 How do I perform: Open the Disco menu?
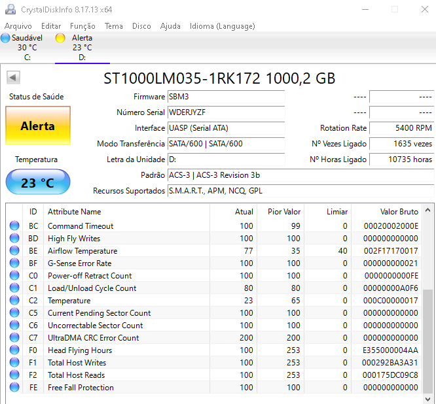pos(141,26)
